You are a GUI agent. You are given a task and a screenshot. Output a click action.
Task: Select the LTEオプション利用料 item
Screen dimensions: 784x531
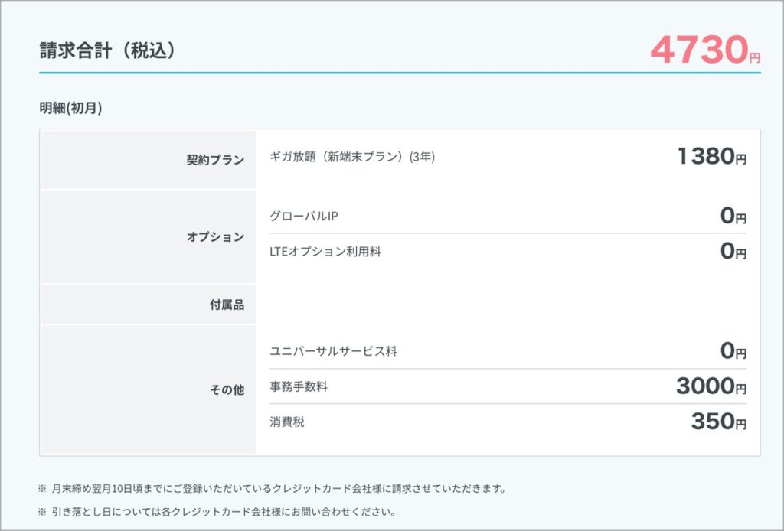pos(325,252)
